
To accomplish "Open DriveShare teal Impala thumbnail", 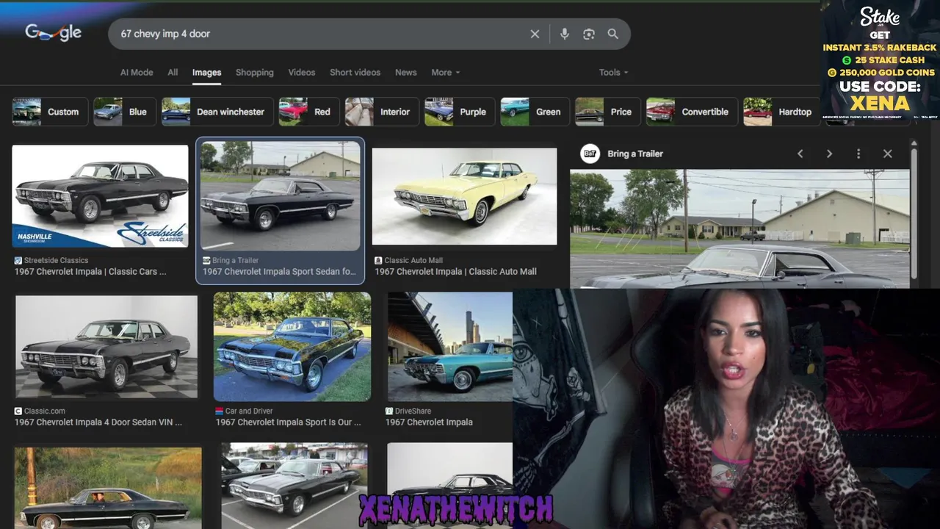I will click(449, 347).
